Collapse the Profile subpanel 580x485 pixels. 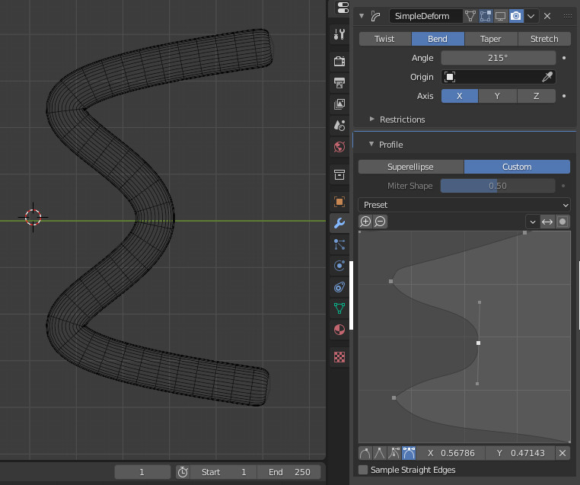[x=371, y=144]
